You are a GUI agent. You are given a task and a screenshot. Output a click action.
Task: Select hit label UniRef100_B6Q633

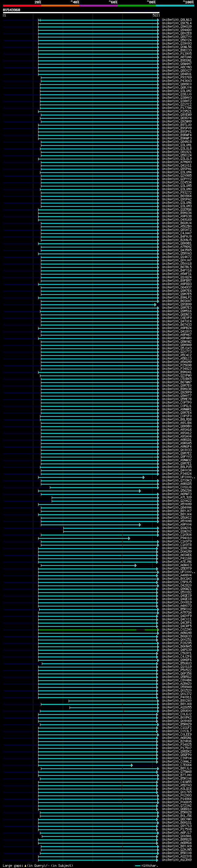pyautogui.click(x=177, y=636)
